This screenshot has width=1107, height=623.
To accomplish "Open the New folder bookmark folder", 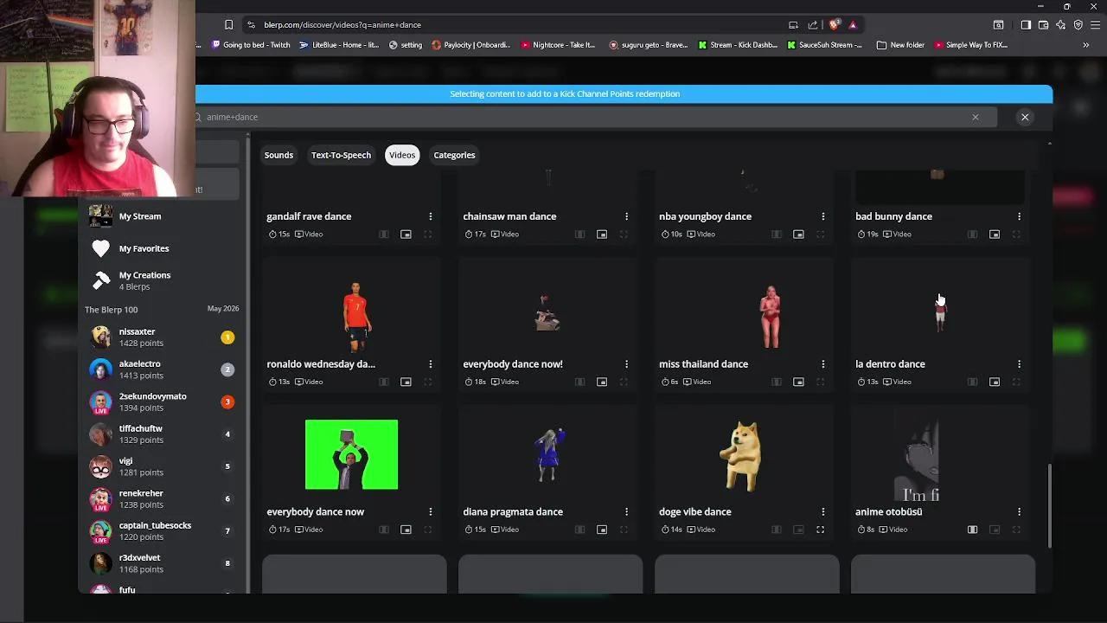I will 900,45.
